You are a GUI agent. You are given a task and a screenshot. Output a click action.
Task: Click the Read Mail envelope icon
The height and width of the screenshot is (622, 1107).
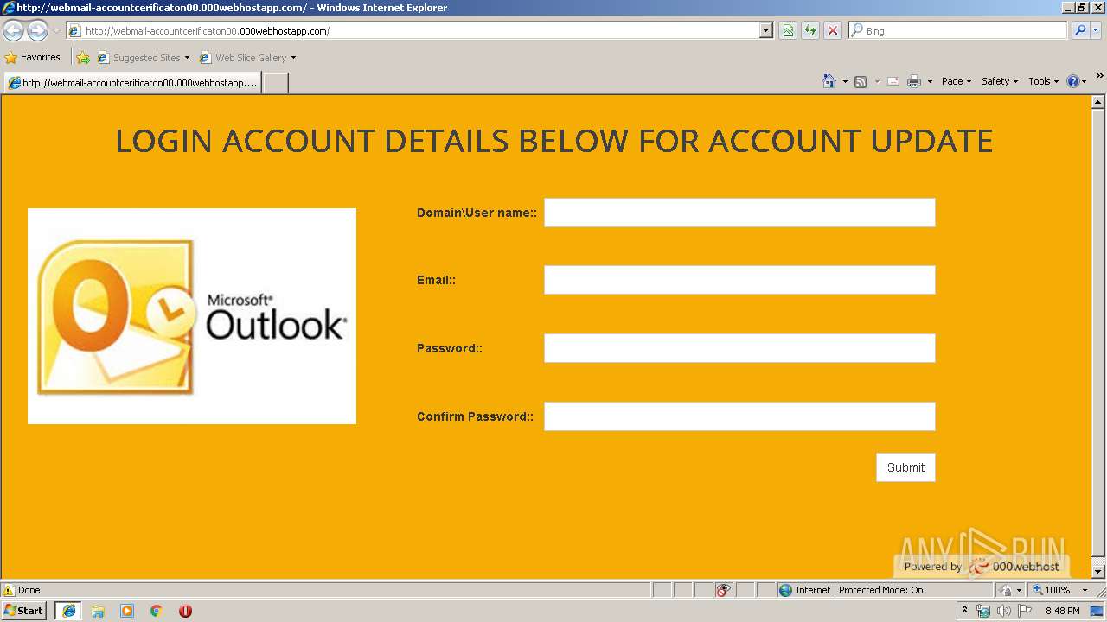(x=893, y=81)
